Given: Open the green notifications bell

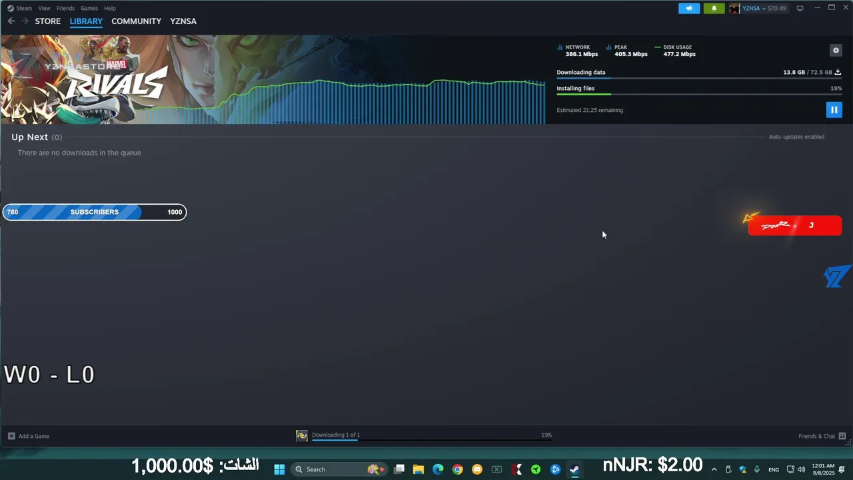Looking at the screenshot, I should tap(714, 9).
